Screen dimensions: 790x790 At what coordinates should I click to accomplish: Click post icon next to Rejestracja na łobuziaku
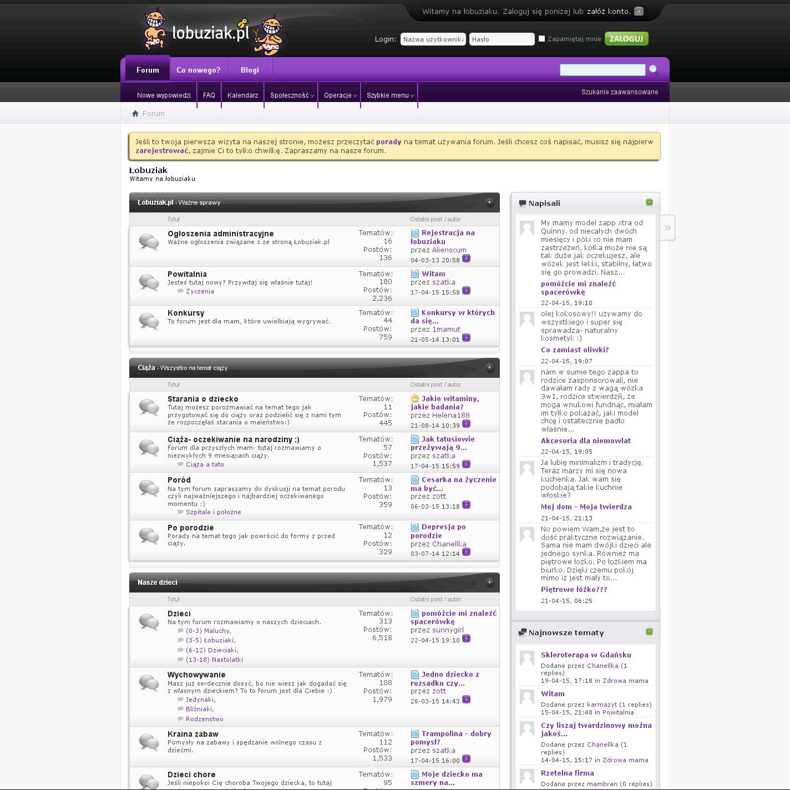(415, 233)
